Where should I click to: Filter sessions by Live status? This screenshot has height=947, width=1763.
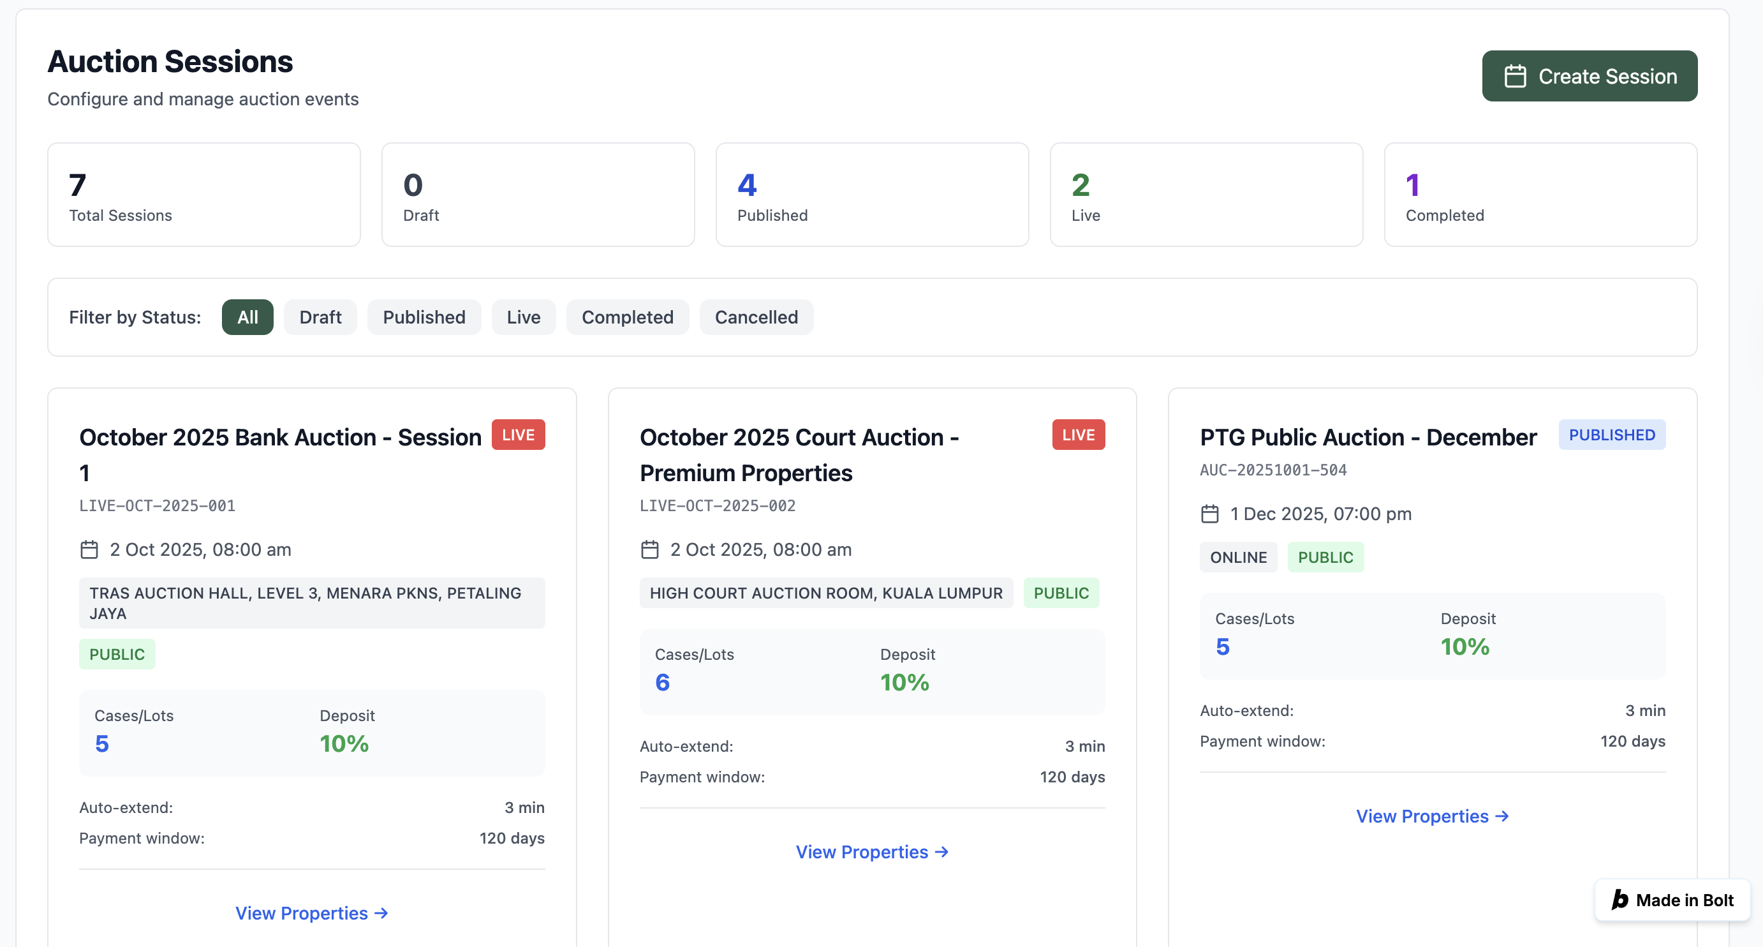(x=524, y=317)
